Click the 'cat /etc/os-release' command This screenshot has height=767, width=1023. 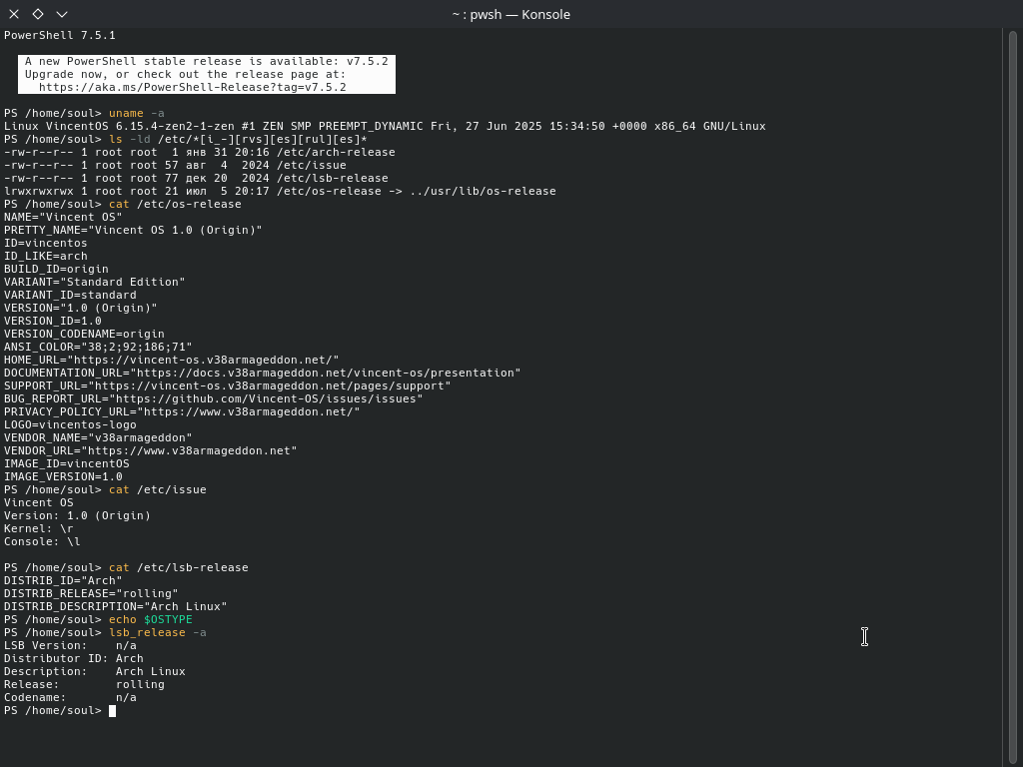coord(175,205)
